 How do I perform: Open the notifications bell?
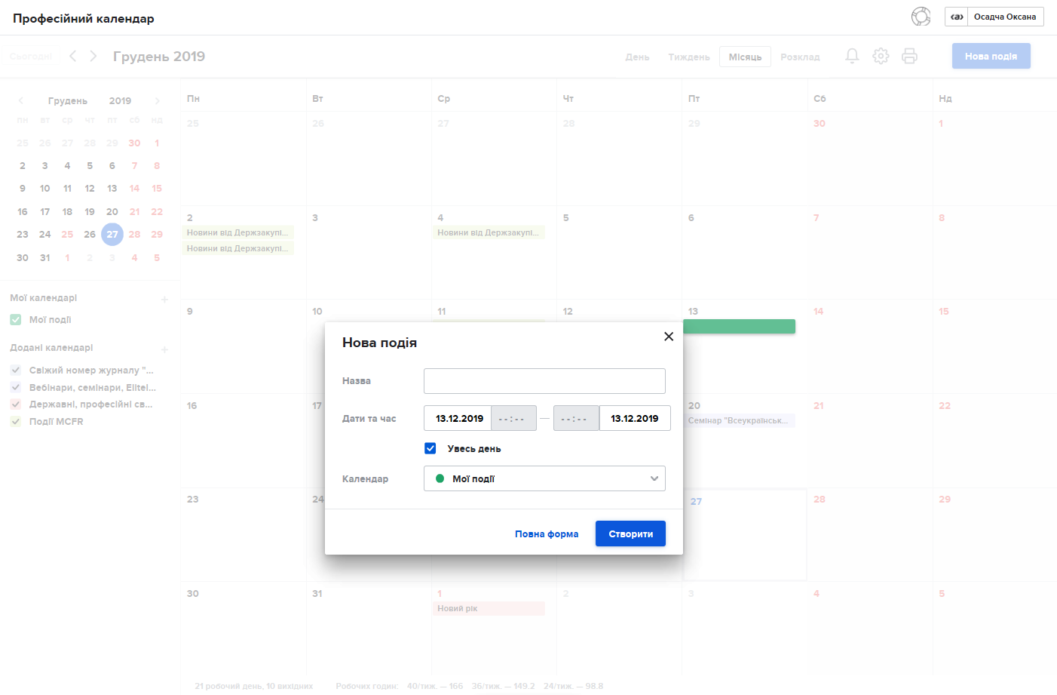click(852, 57)
